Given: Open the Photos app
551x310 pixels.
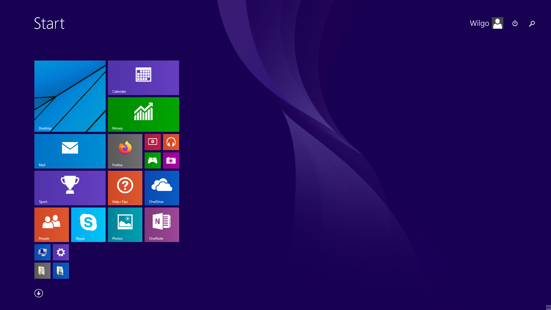Looking at the screenshot, I should click(x=125, y=224).
